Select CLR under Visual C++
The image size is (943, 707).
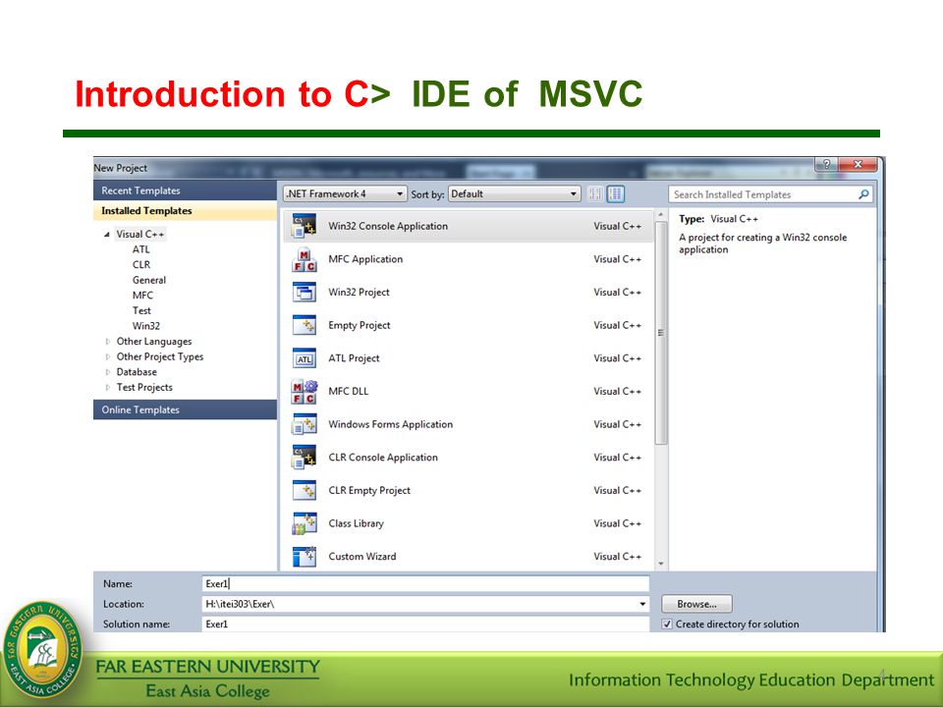point(141,264)
